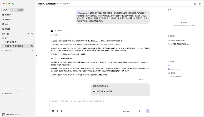Viewport: 204px width, 117px height.
Task: Select the 儿童飞友网站设计 task
Action: [11, 42]
